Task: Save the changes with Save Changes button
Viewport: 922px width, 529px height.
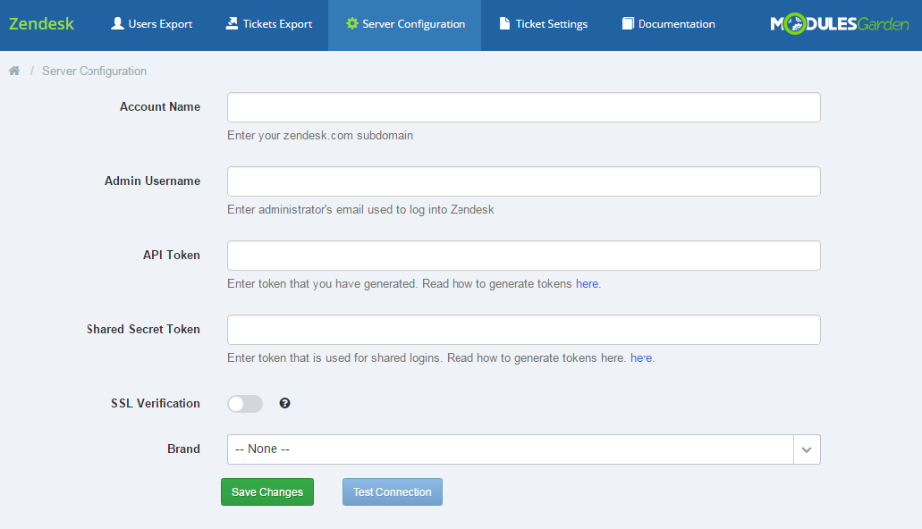Action: point(267,492)
